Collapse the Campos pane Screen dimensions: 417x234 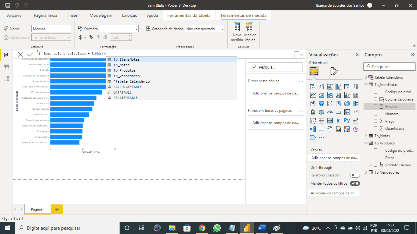(x=412, y=55)
